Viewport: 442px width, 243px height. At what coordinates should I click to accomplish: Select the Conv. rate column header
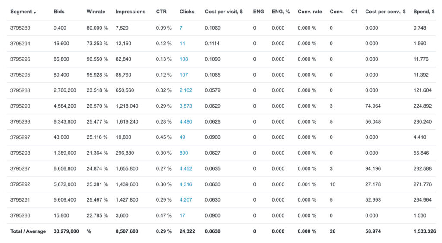pyautogui.click(x=309, y=12)
